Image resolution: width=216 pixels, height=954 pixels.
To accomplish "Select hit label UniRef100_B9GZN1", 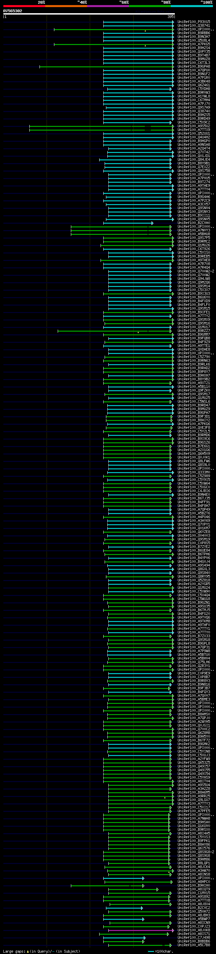I will [x=194, y=603].
